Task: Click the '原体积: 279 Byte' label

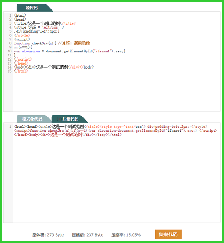Action: [x=48, y=235]
